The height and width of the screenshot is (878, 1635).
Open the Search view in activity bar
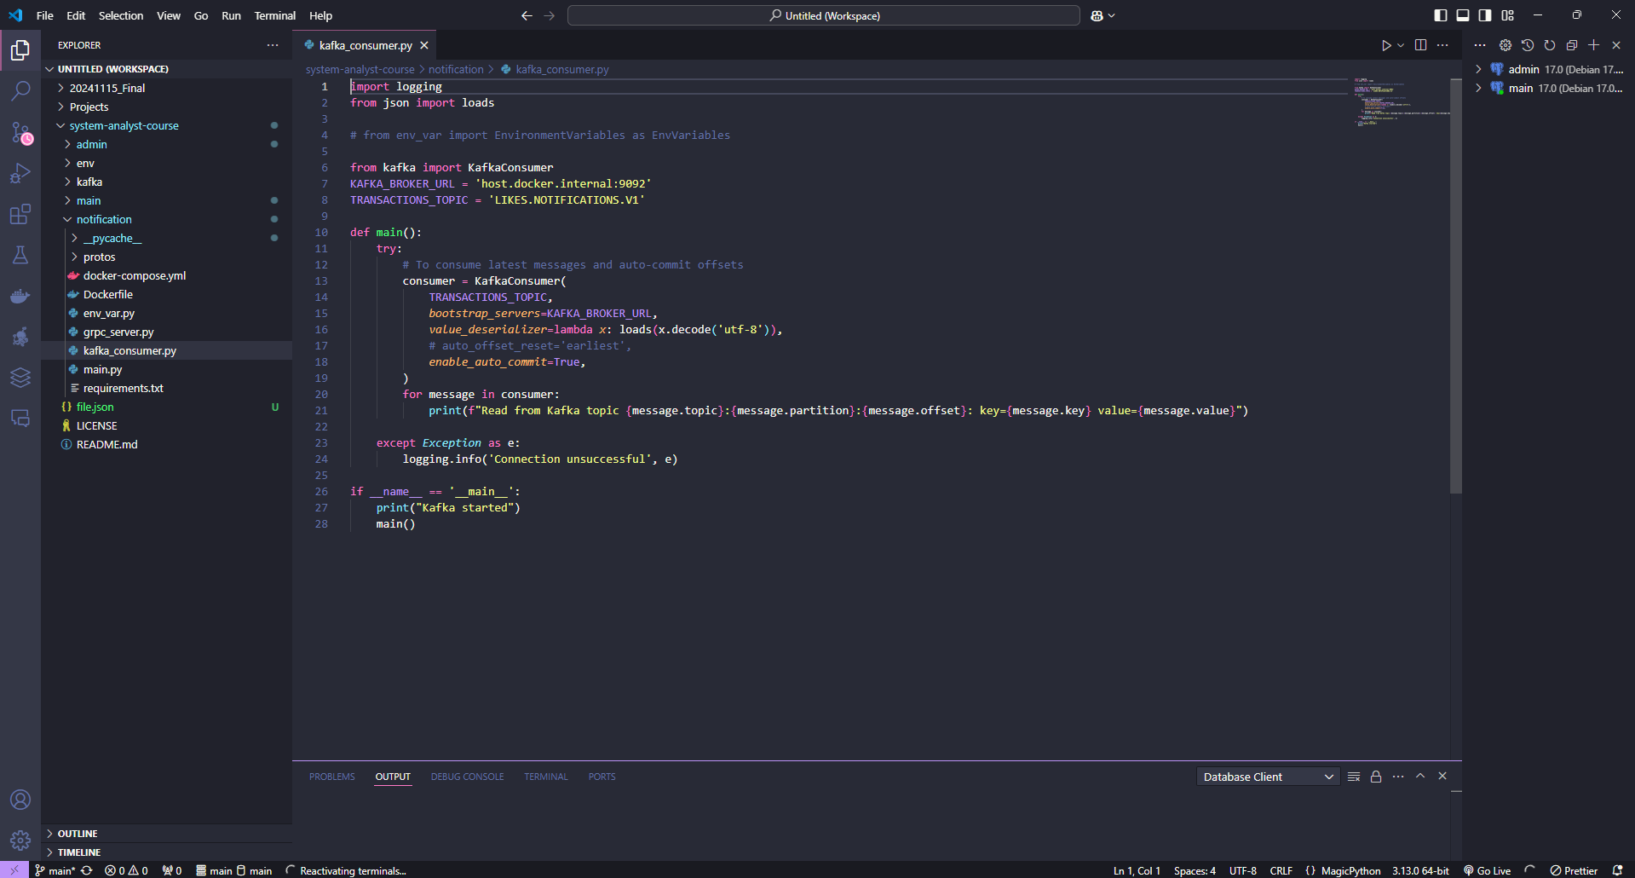(20, 90)
